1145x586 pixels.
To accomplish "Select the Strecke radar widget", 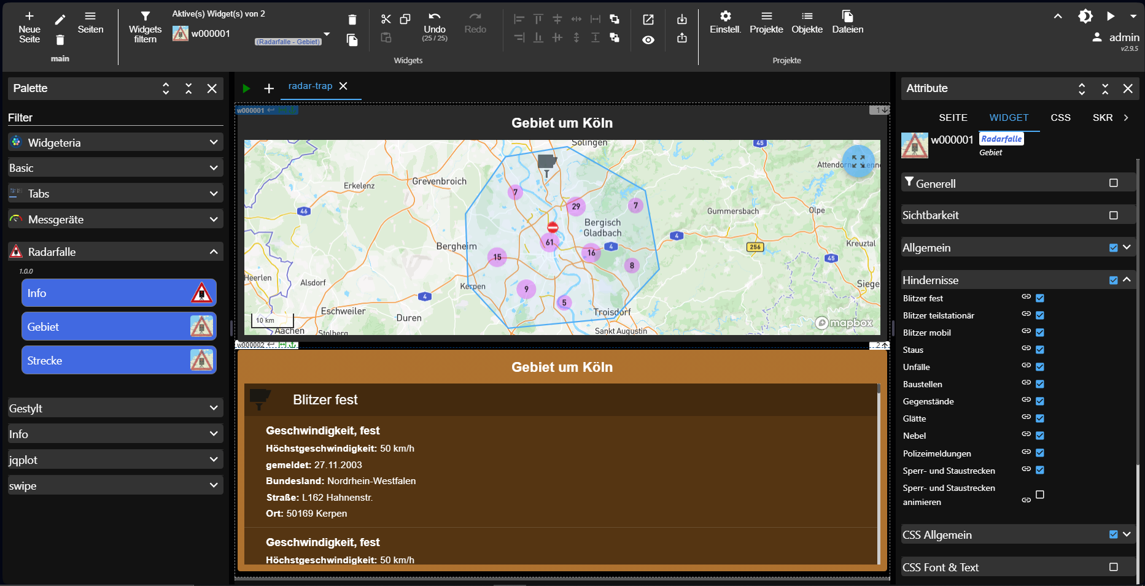I will click(x=119, y=361).
